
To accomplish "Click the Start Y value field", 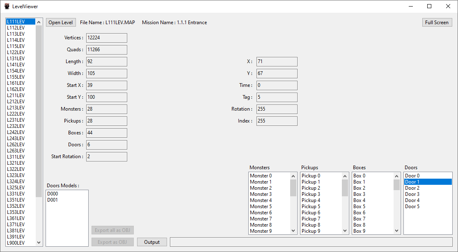I will (x=107, y=97).
